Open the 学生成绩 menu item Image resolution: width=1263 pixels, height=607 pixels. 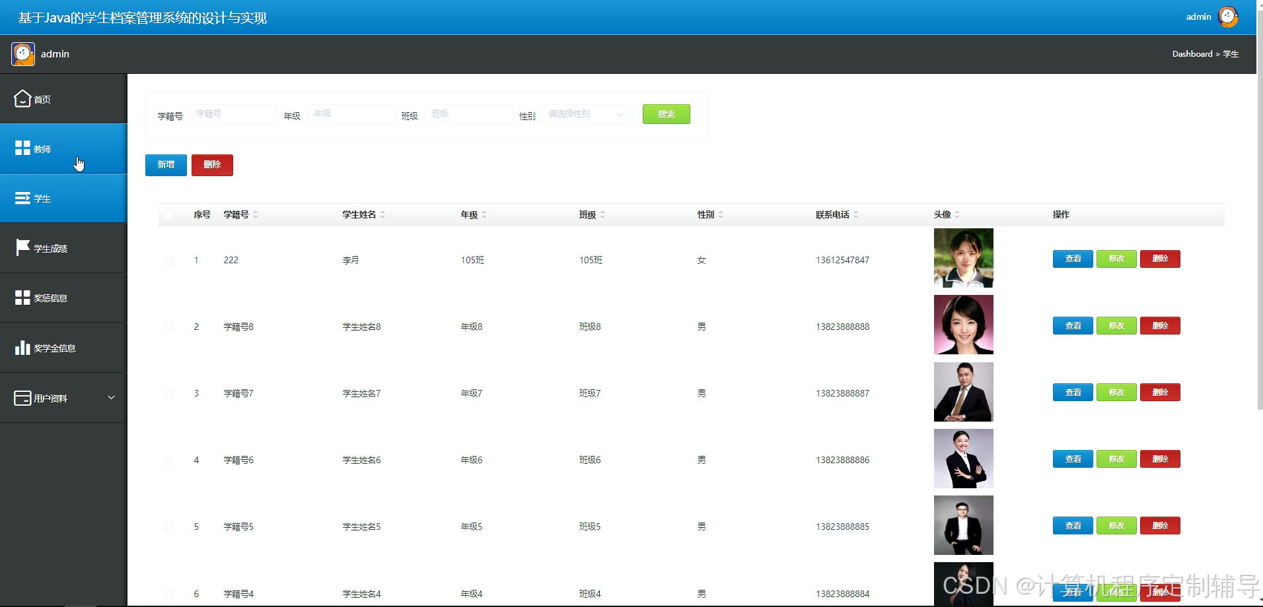click(x=63, y=248)
